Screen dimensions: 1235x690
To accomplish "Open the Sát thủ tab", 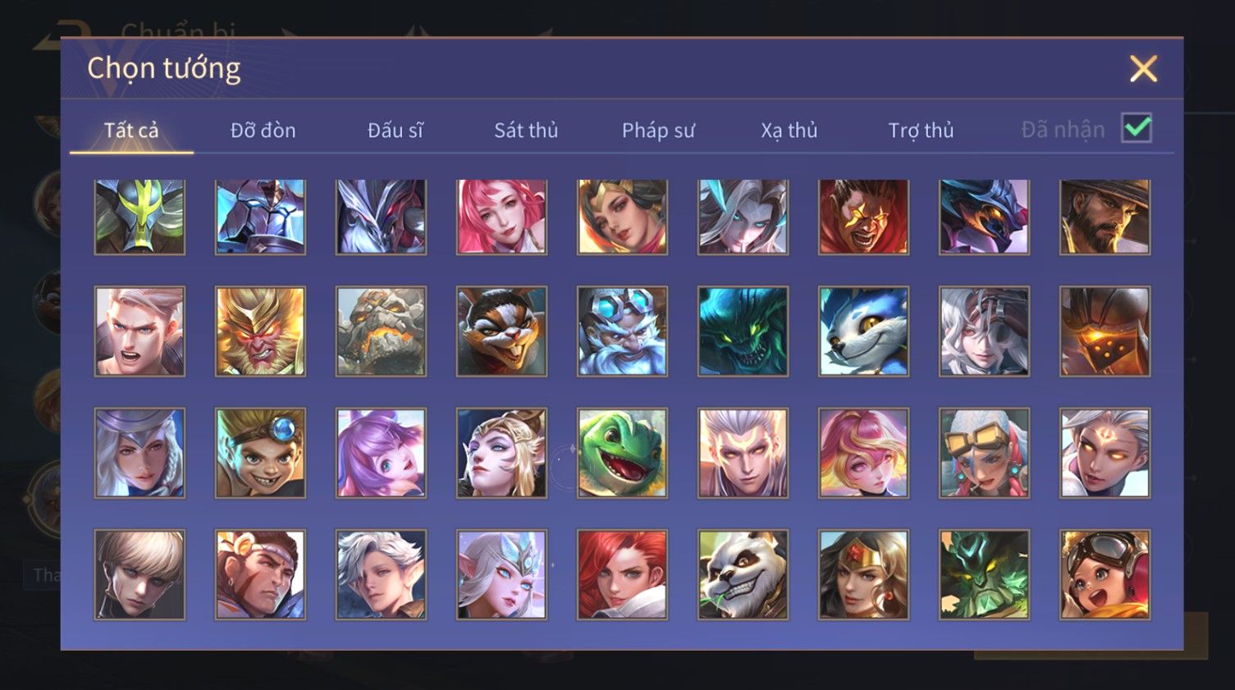I will (526, 130).
